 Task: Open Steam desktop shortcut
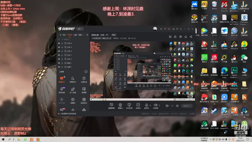point(214,112)
